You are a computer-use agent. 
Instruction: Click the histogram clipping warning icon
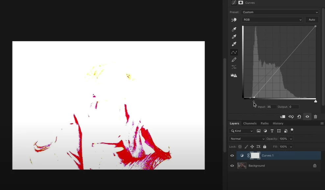pos(234,75)
